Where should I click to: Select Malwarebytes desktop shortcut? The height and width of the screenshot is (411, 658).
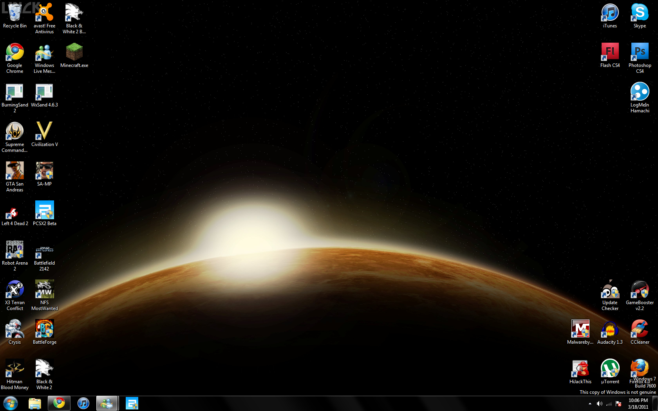(580, 332)
